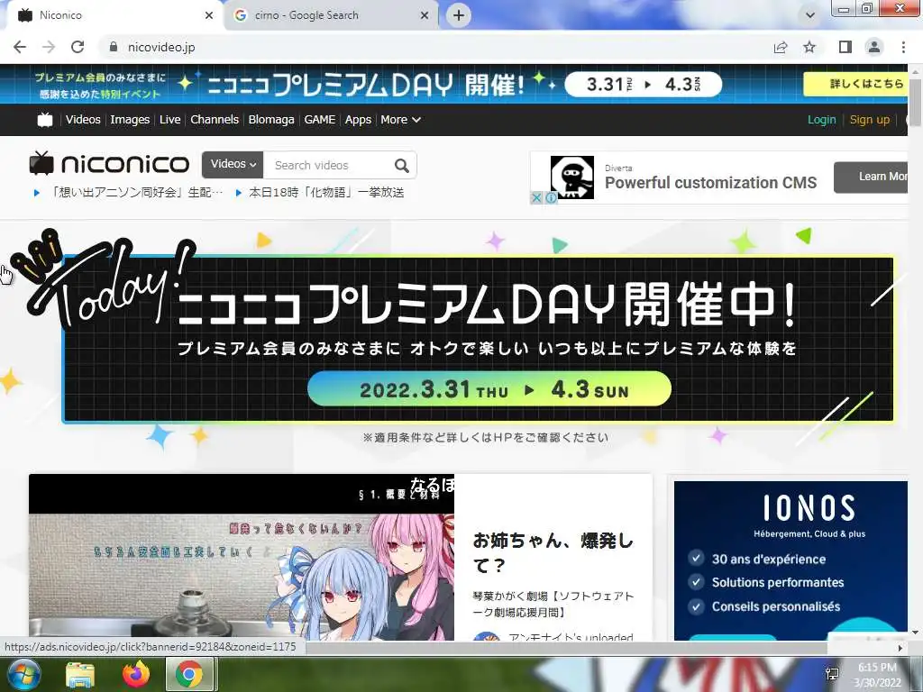This screenshot has height=692, width=923.
Task: Click the horizontal scrollbar at page bottom
Action: point(565,648)
